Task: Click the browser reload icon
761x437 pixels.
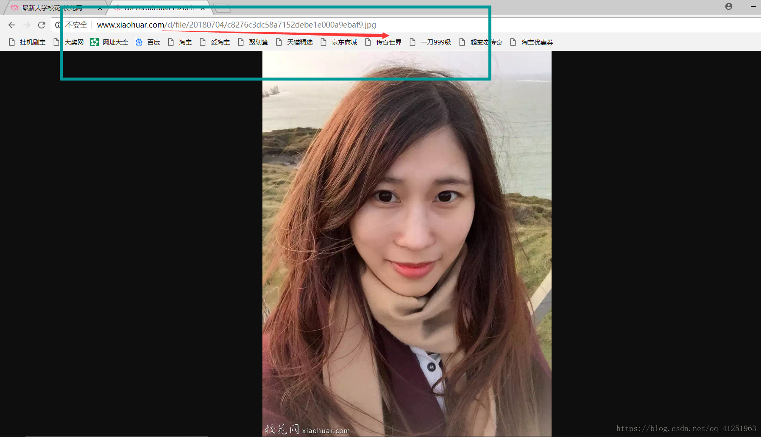Action: (42, 25)
